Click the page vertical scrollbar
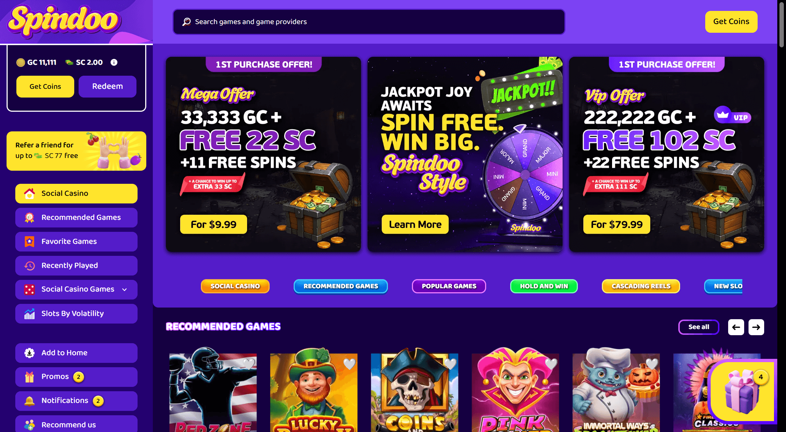This screenshot has width=786, height=432. point(782,24)
